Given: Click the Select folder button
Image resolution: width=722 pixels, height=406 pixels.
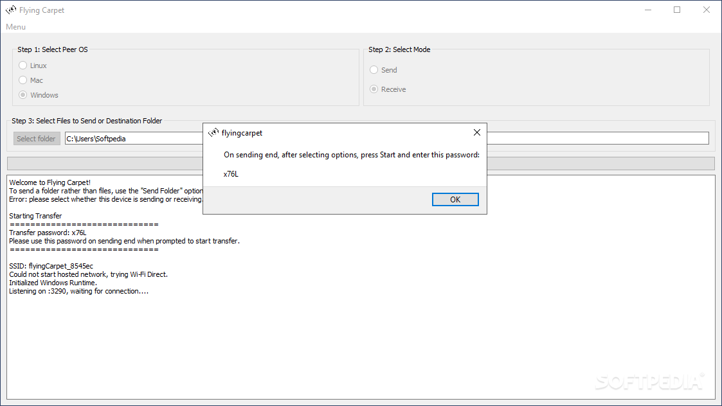Looking at the screenshot, I should point(37,139).
